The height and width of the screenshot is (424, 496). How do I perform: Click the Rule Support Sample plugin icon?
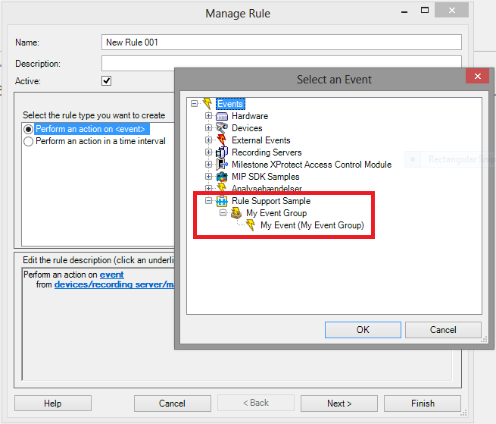pos(222,201)
